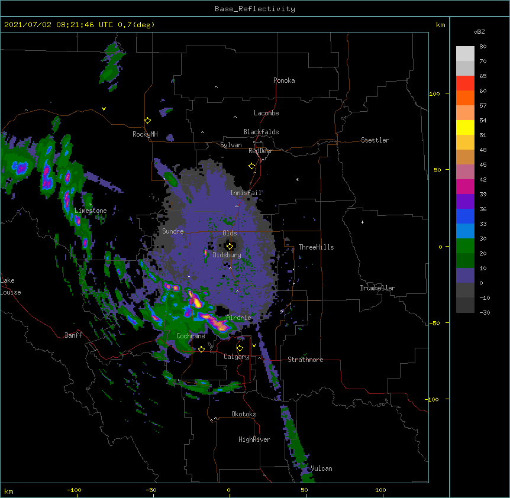Click the km unit label at top right
This screenshot has height=498, width=510.
point(441,25)
